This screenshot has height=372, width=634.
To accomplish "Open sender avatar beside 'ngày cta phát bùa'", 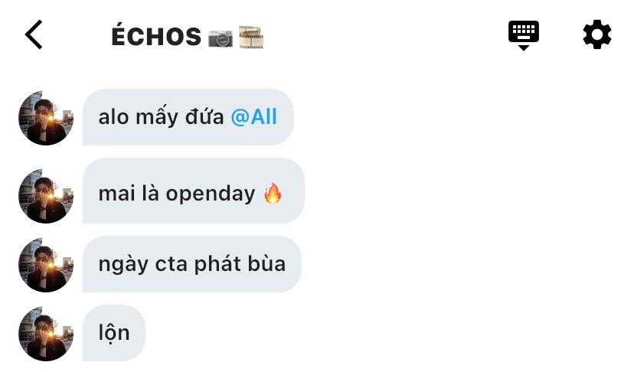I will pos(46,265).
